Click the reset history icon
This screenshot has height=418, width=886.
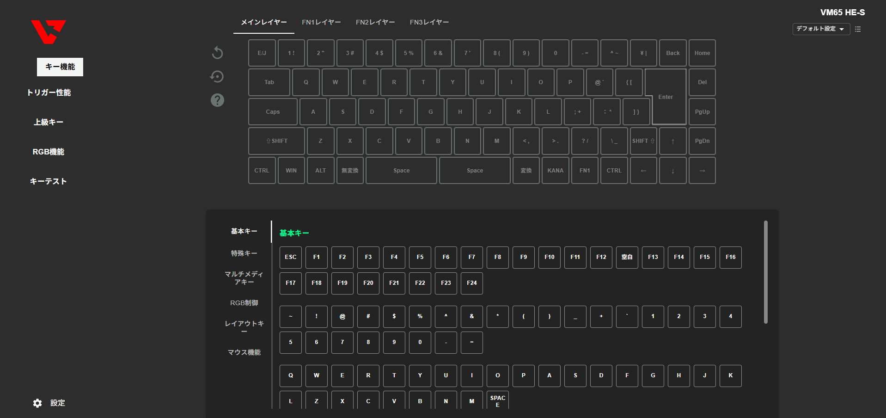pyautogui.click(x=217, y=76)
